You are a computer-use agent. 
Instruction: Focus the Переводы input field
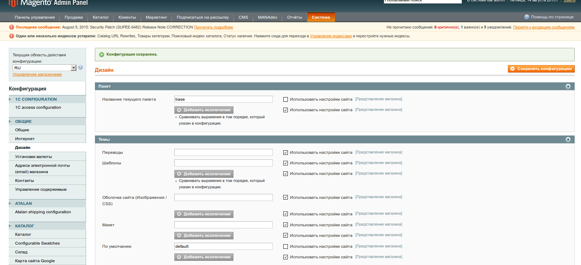pyautogui.click(x=224, y=152)
